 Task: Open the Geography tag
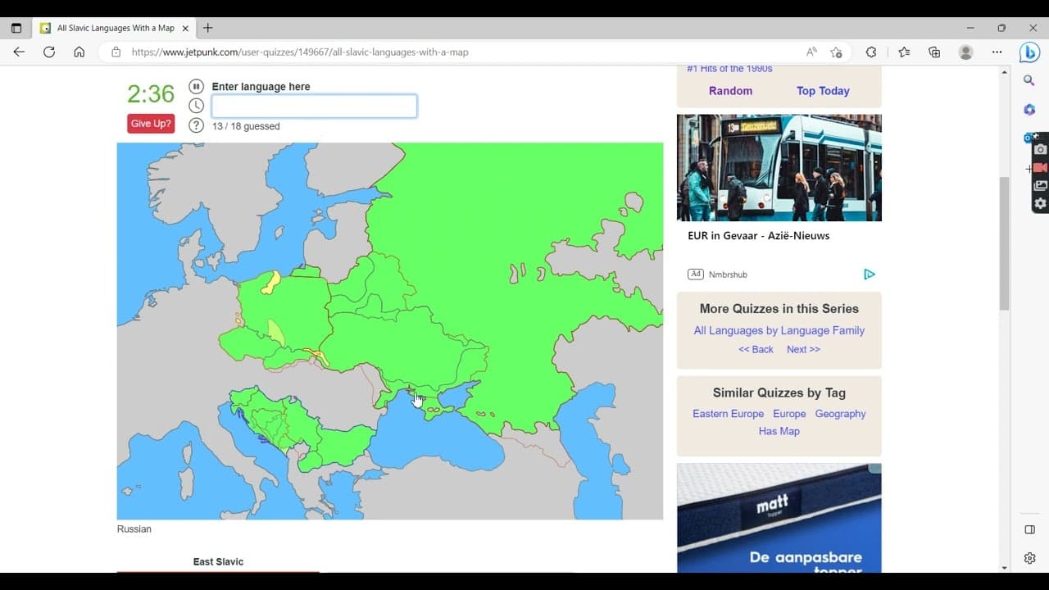[840, 414]
